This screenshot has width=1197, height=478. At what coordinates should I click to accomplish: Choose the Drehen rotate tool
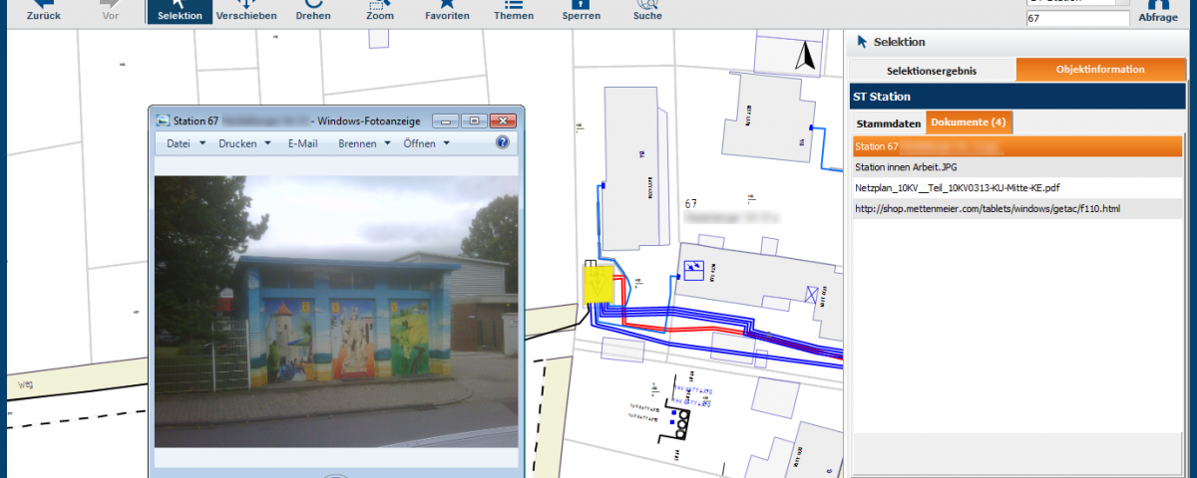point(313,11)
